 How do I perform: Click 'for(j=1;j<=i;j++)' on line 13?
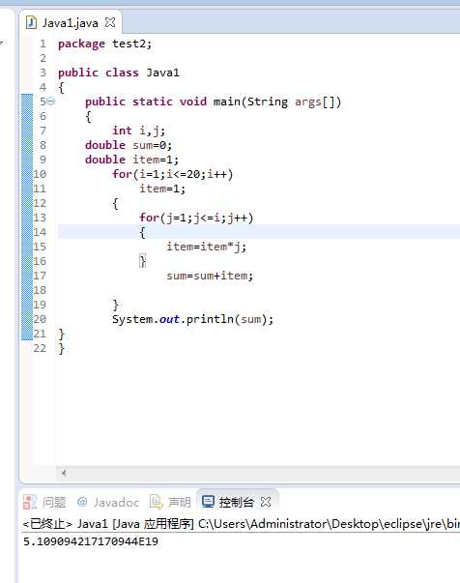(196, 218)
